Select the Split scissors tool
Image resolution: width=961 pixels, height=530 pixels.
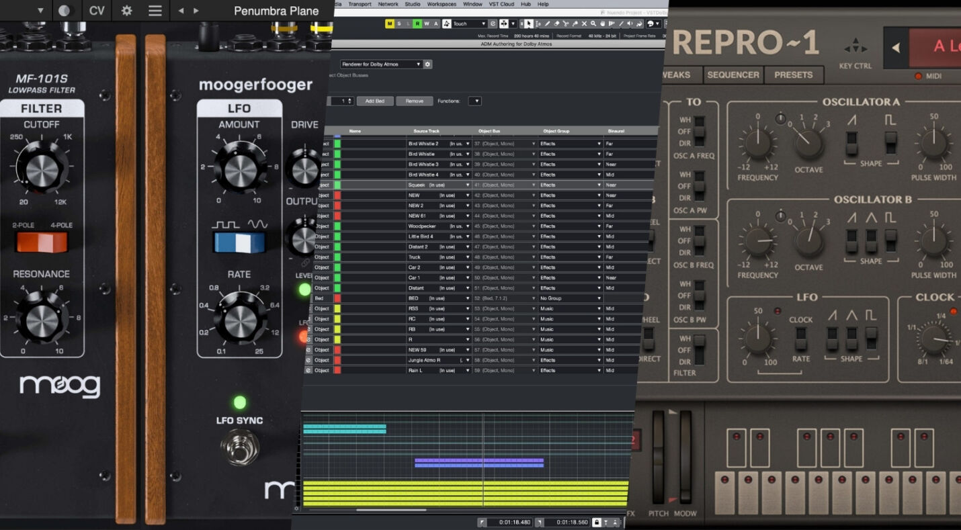565,24
